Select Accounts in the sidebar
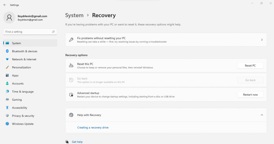The width and height of the screenshot is (274, 144). 30,83
